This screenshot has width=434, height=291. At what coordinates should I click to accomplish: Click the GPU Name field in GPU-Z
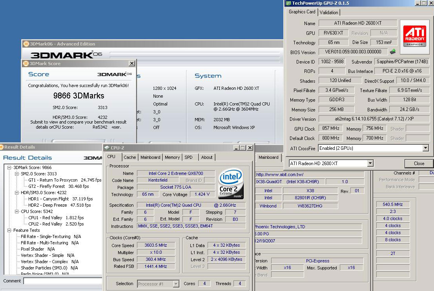(358, 23)
